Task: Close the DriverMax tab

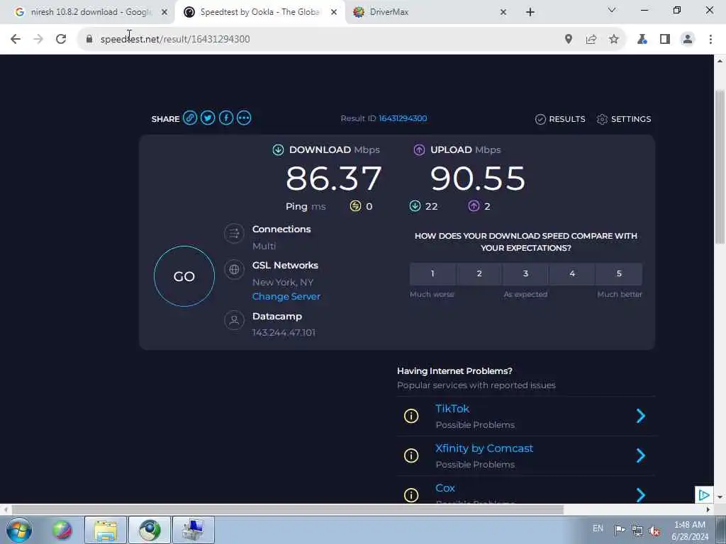Action: coord(503,13)
